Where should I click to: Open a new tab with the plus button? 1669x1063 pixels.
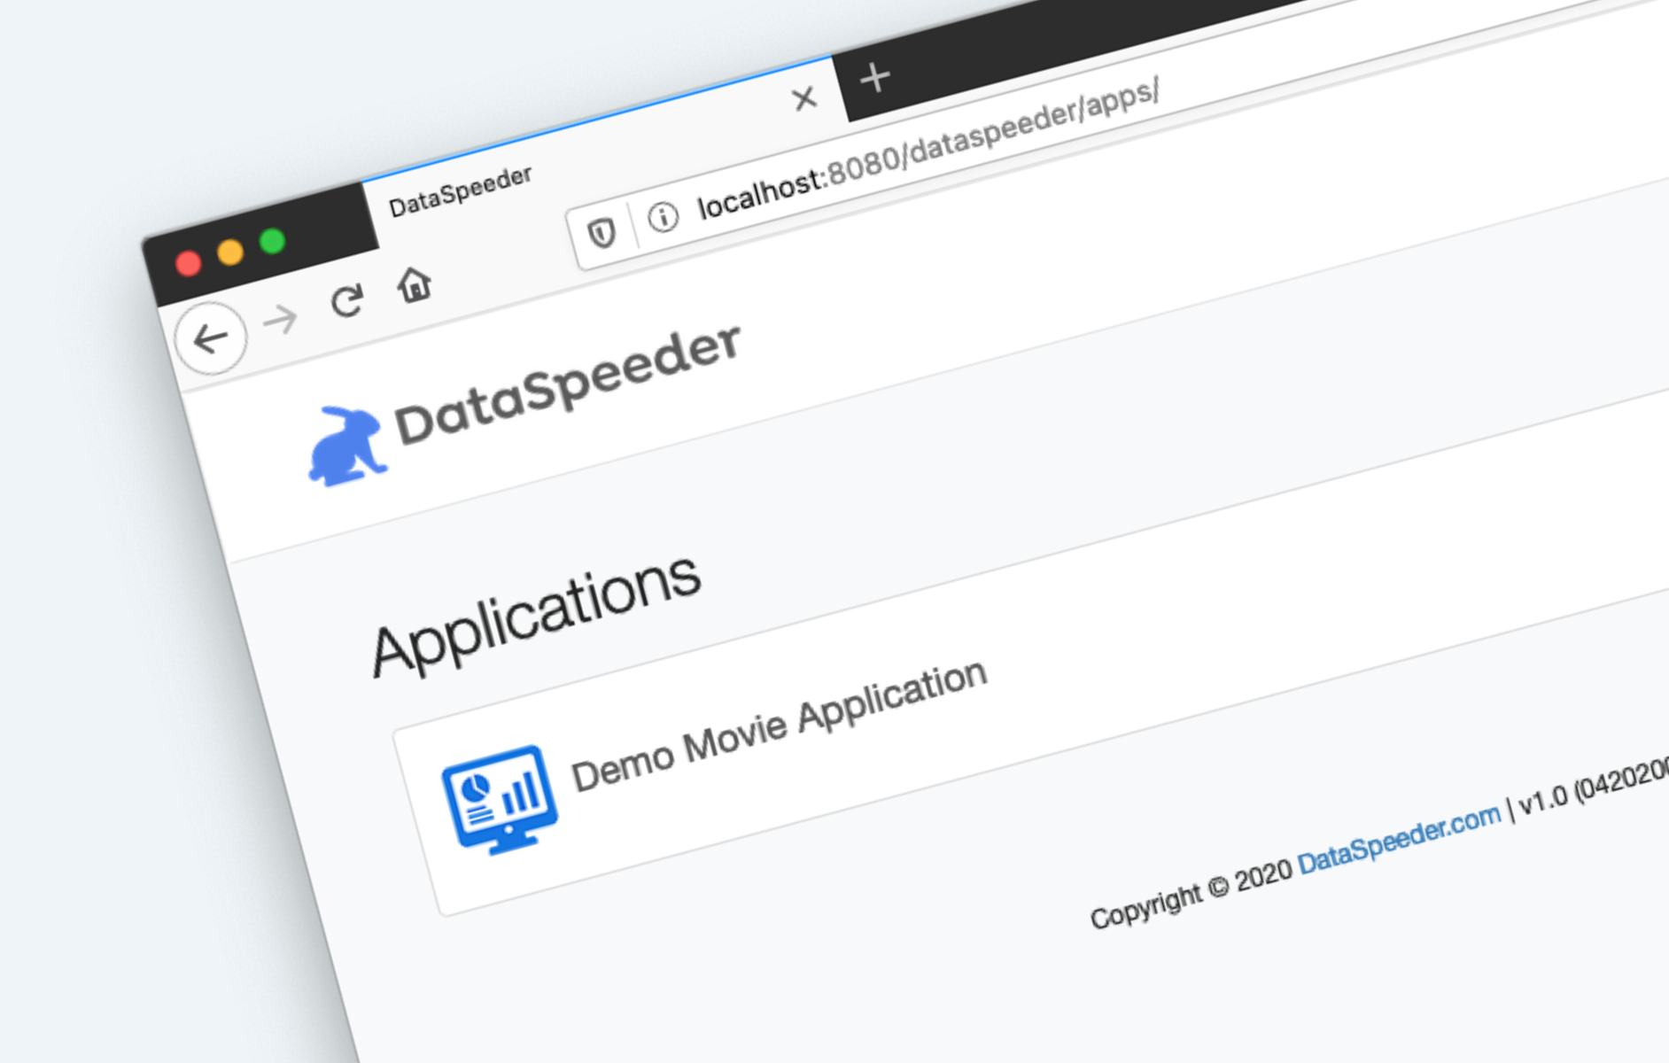[875, 77]
